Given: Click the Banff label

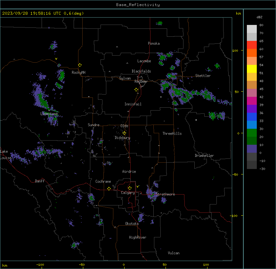Looking at the screenshot, I should pyautogui.click(x=40, y=181).
